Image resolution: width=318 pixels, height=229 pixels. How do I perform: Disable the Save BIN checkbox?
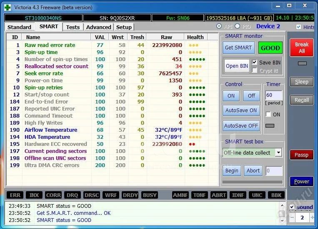[x=255, y=62]
